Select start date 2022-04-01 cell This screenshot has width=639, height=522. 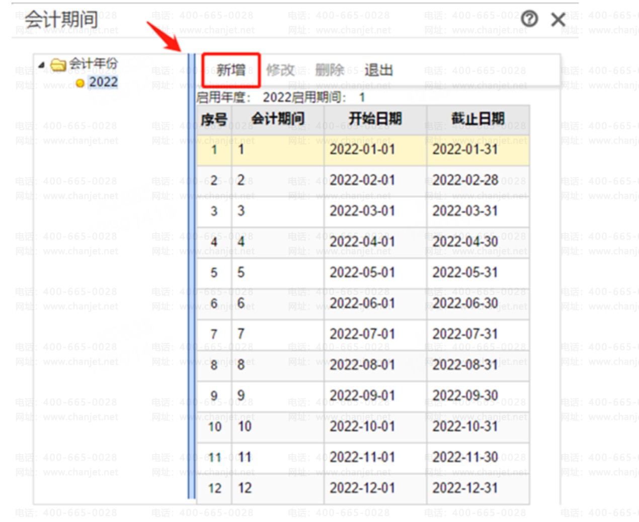375,242
